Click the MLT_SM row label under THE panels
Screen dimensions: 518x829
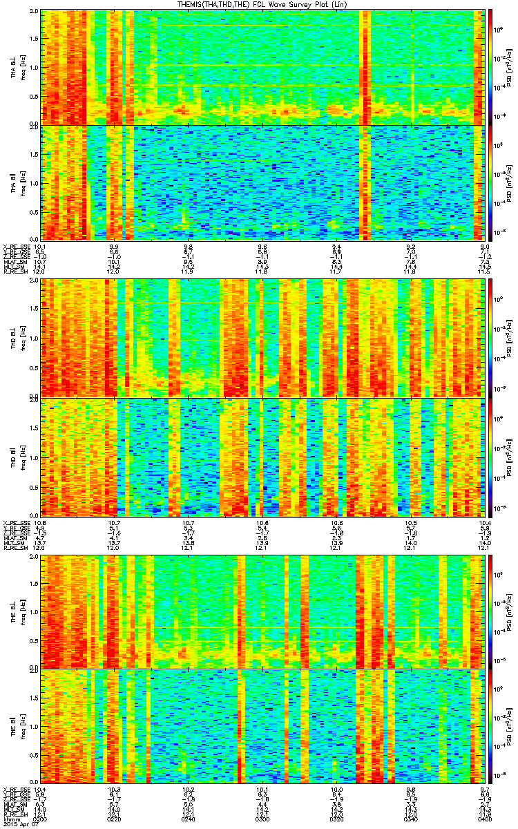coord(15,810)
